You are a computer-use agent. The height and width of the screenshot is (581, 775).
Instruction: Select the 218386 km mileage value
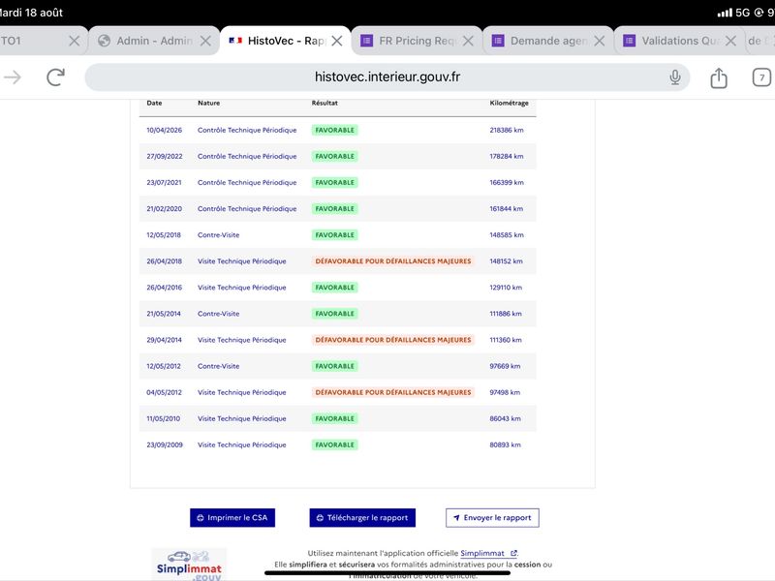coord(507,130)
